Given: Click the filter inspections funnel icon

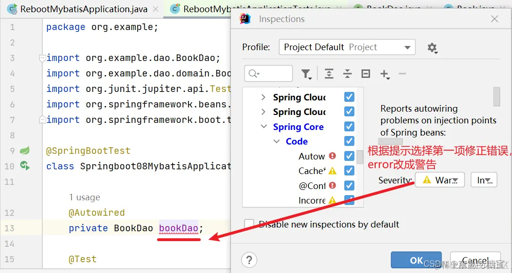Looking at the screenshot, I should pyautogui.click(x=306, y=74).
